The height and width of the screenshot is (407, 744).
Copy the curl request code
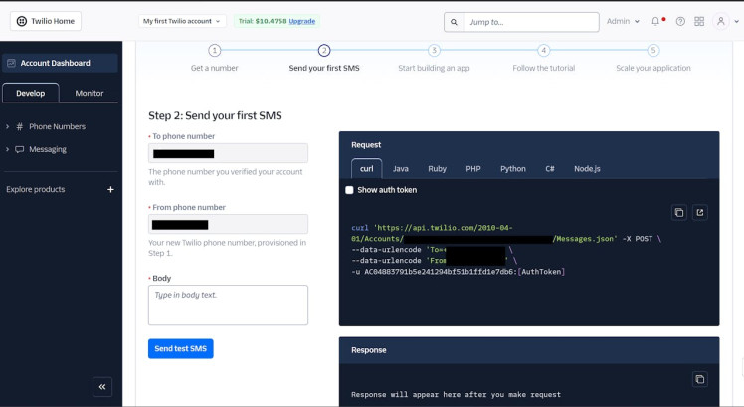click(x=679, y=212)
